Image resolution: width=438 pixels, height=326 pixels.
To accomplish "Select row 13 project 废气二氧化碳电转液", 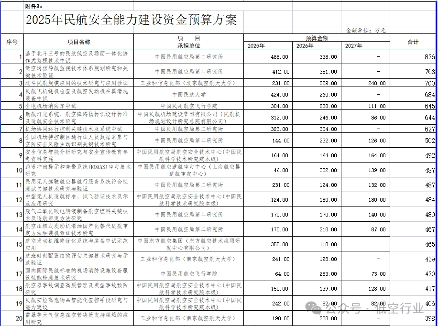I will pos(79,214).
